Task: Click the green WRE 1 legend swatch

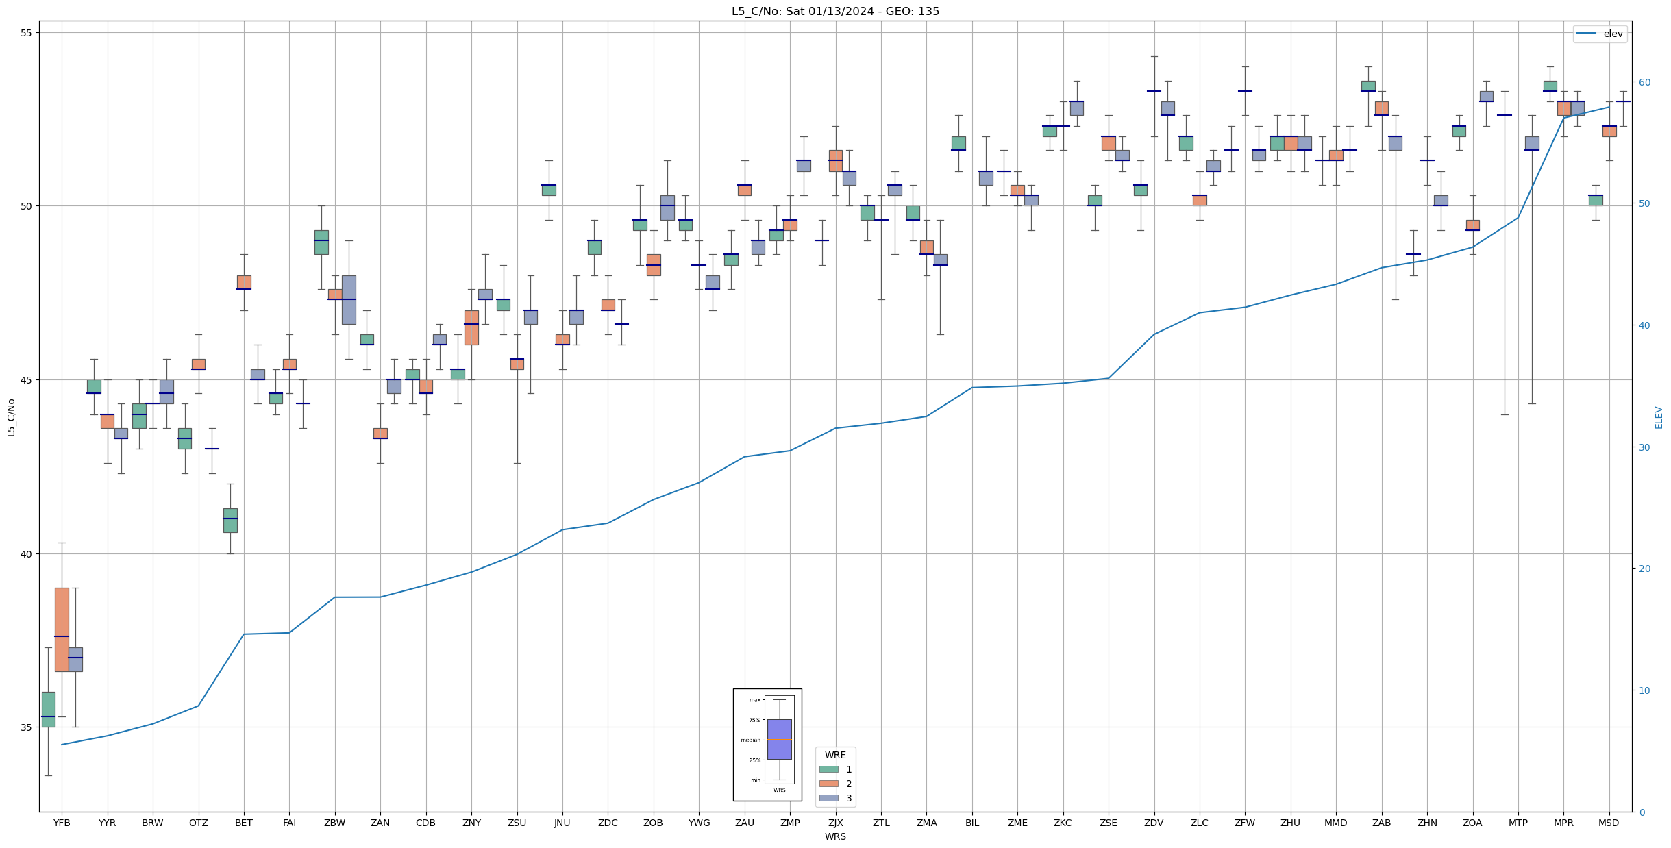Action: pos(828,769)
